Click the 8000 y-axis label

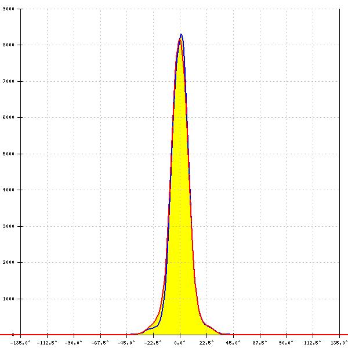coord(8,45)
